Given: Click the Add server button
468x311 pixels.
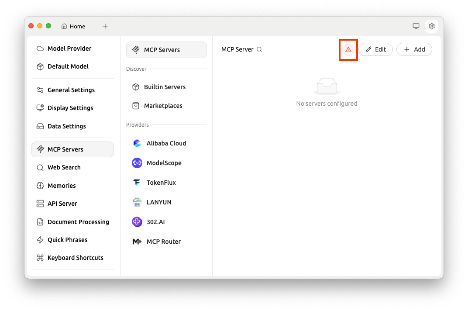Looking at the screenshot, I should (414, 49).
